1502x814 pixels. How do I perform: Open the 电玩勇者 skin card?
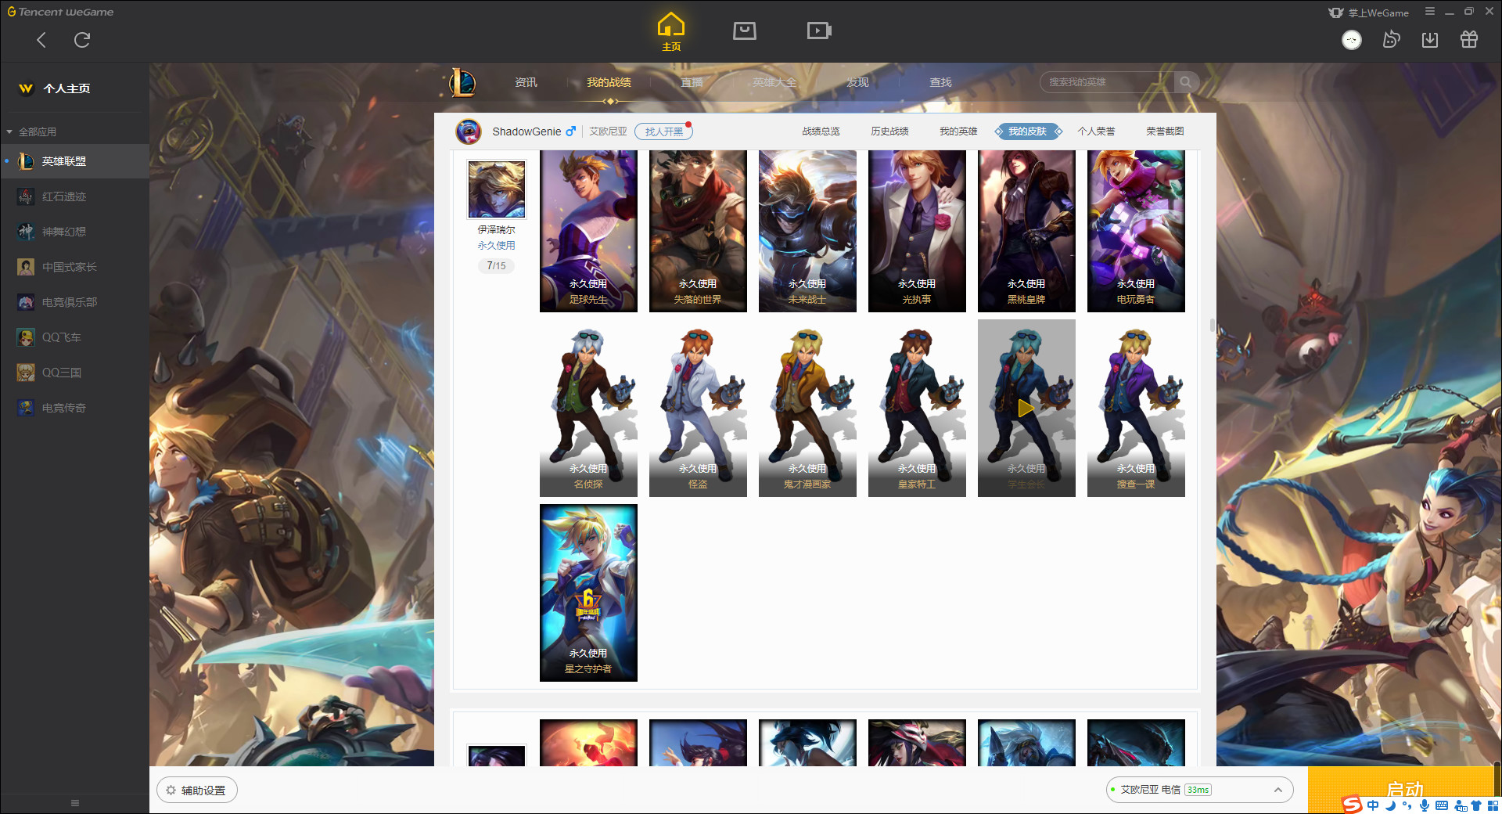coord(1136,232)
